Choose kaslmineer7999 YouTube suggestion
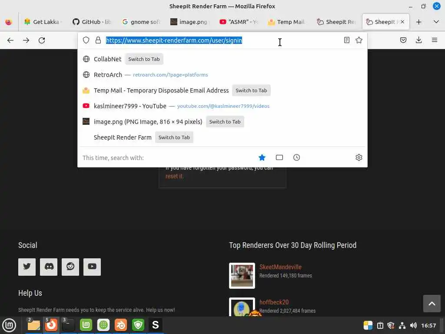Screen dimensions: 445x334 pos(222,106)
